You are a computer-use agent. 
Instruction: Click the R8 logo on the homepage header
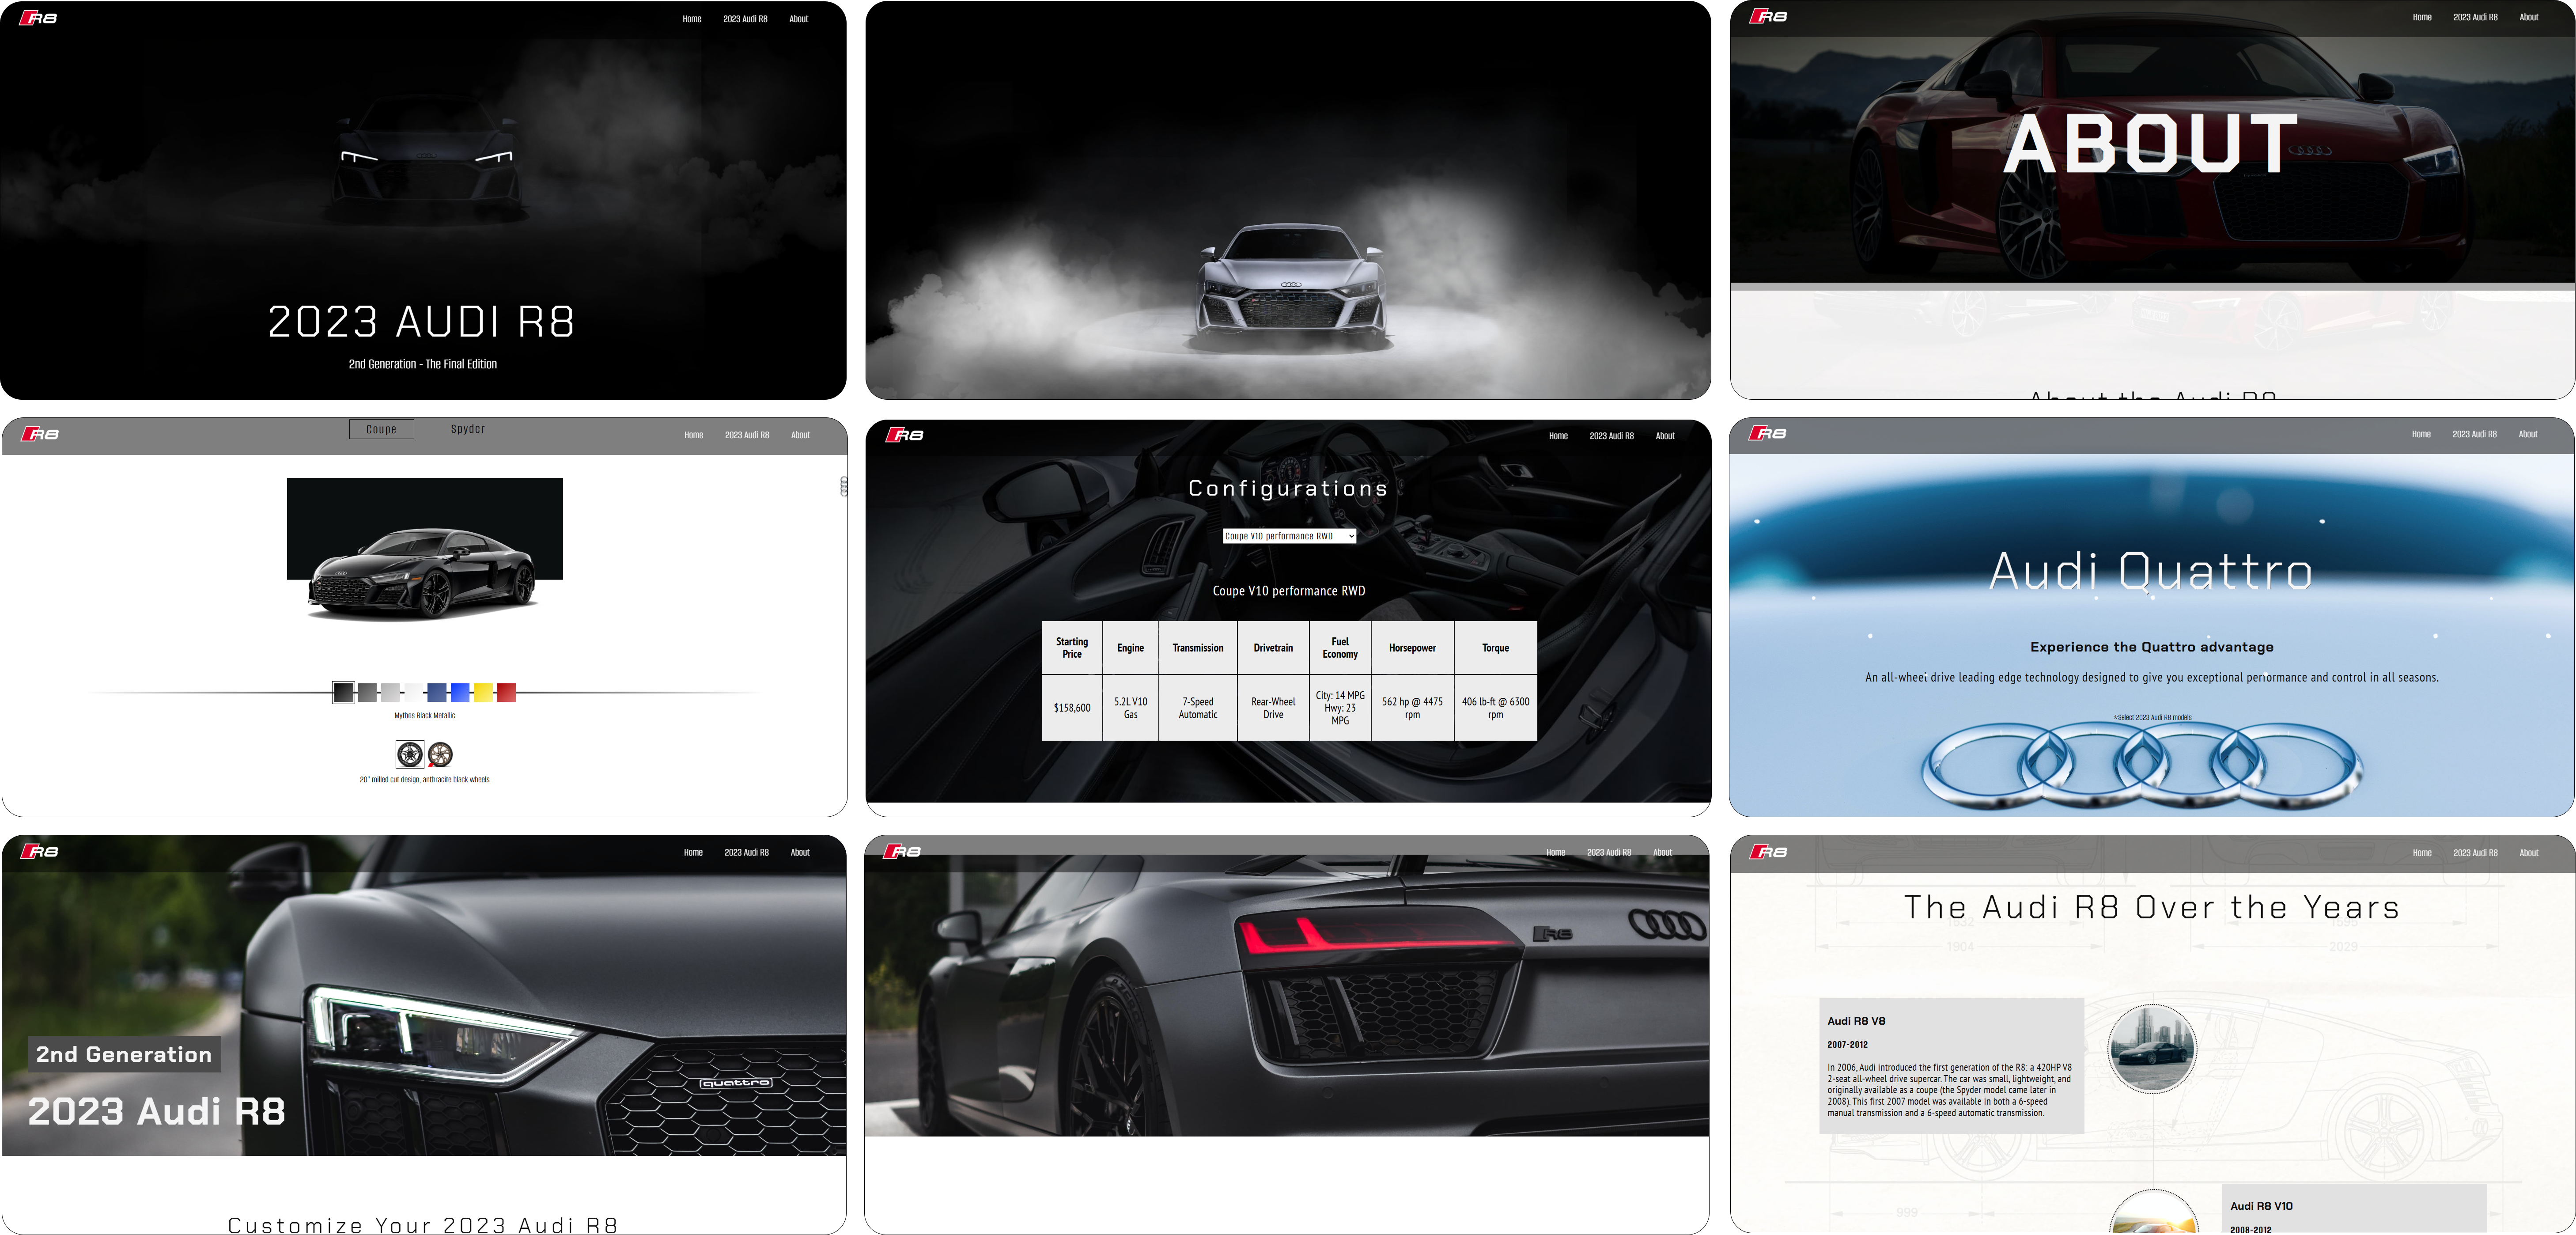(x=37, y=17)
